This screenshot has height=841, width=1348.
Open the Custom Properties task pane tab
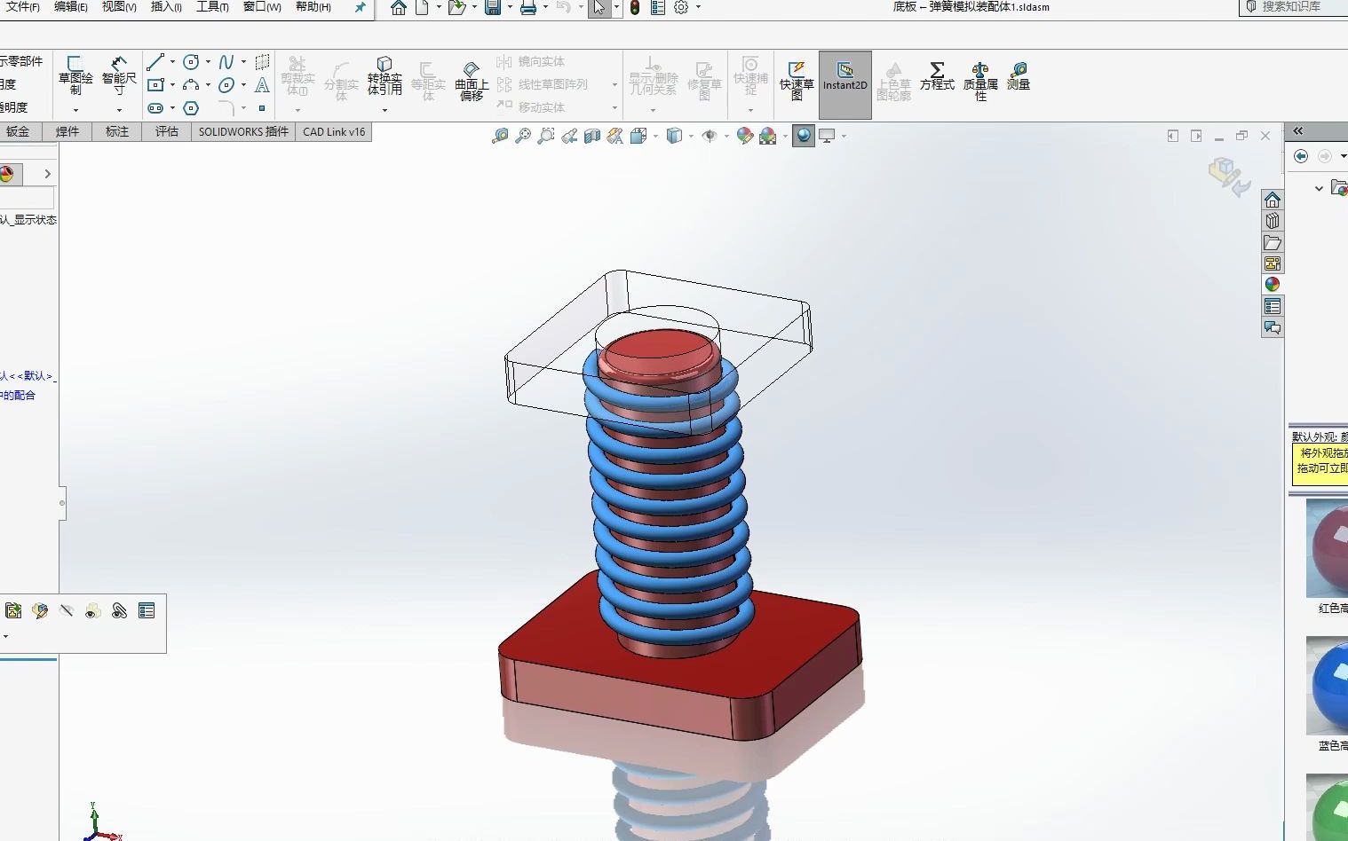(1273, 306)
